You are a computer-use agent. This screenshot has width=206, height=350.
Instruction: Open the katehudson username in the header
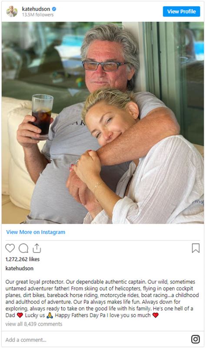pos(36,9)
